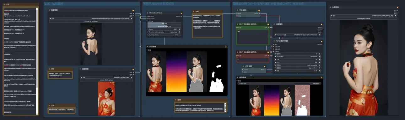
Task: Click the lock icon on Karras sampler node
Action: pyautogui.click(x=321, y=41)
